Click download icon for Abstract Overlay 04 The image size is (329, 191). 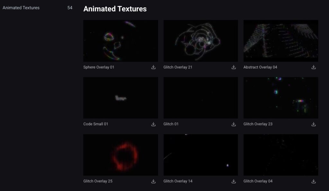coord(314,67)
